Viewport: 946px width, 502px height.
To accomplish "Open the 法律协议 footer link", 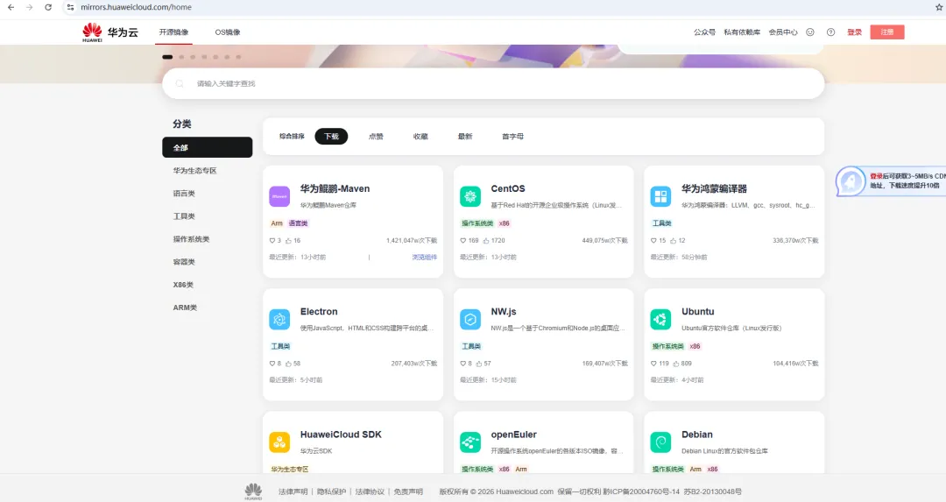I will tap(370, 491).
